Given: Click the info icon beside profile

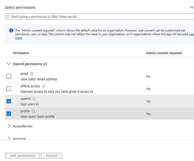Looking at the screenshot, I should click(33, 111).
